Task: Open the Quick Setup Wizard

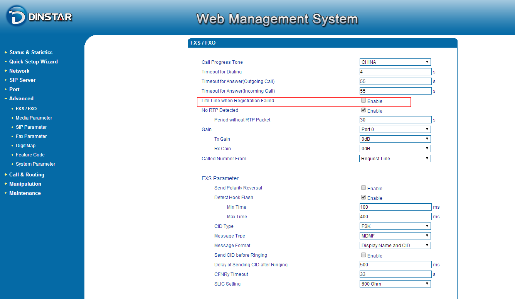Action: tap(34, 61)
